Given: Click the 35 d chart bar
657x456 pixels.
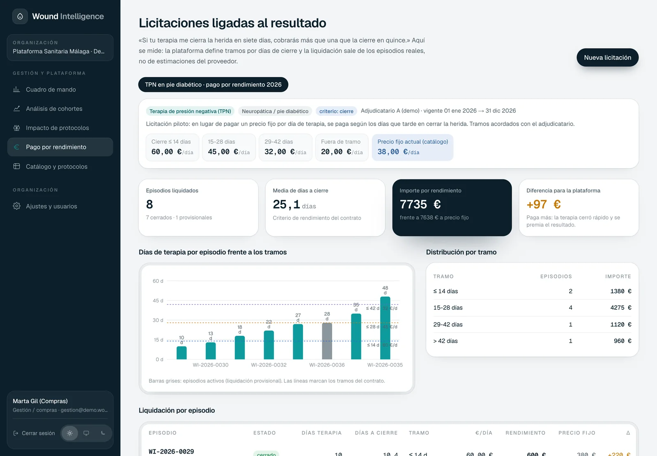Looking at the screenshot, I should point(356,337).
